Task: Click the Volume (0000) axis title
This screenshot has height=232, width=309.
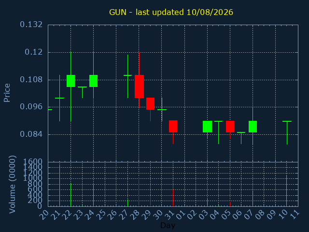Action: pyautogui.click(x=12, y=184)
